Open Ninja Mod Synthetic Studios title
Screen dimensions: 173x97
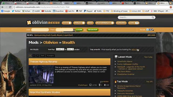(45, 92)
